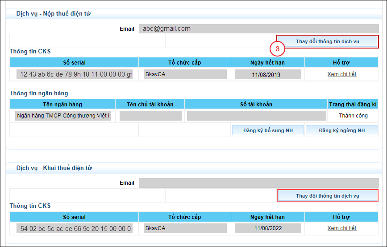
Task: Click the empty Email field in Khai thuế section
Action: coord(258,183)
